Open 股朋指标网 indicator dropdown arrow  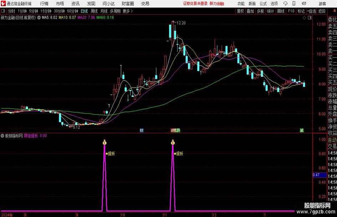[2, 136]
